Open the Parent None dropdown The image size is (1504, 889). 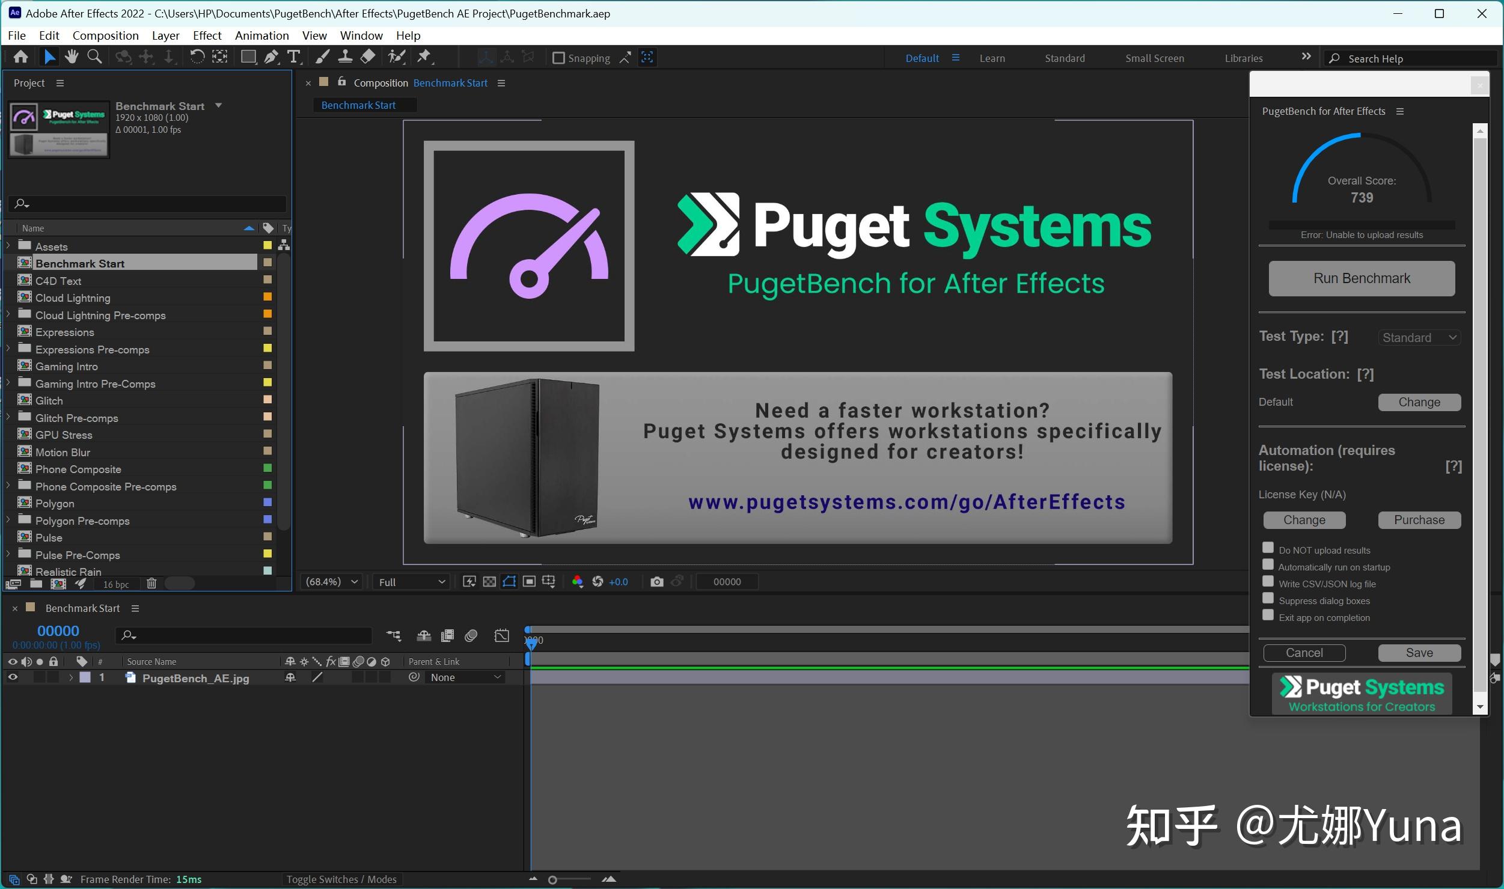465,677
